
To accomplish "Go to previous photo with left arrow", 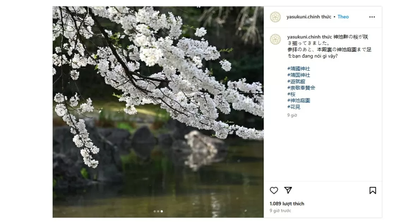I will pos(61,112).
